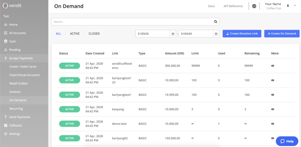Switch to the ALL filter tab

[x=58, y=33]
